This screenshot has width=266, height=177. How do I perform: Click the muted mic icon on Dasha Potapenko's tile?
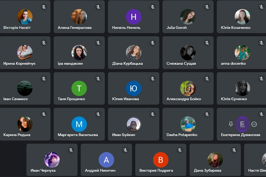click(207, 114)
